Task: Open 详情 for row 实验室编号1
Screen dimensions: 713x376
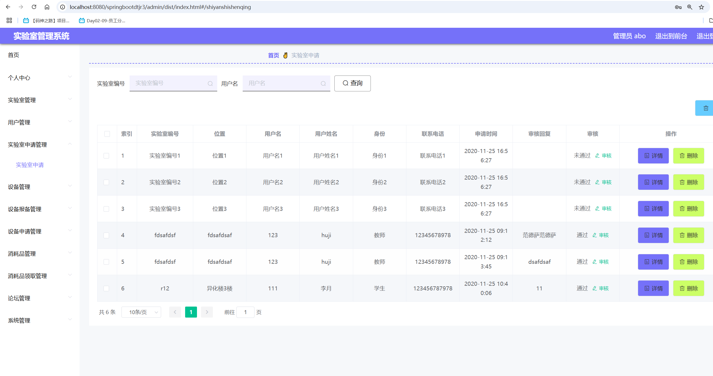Action: [x=653, y=156]
